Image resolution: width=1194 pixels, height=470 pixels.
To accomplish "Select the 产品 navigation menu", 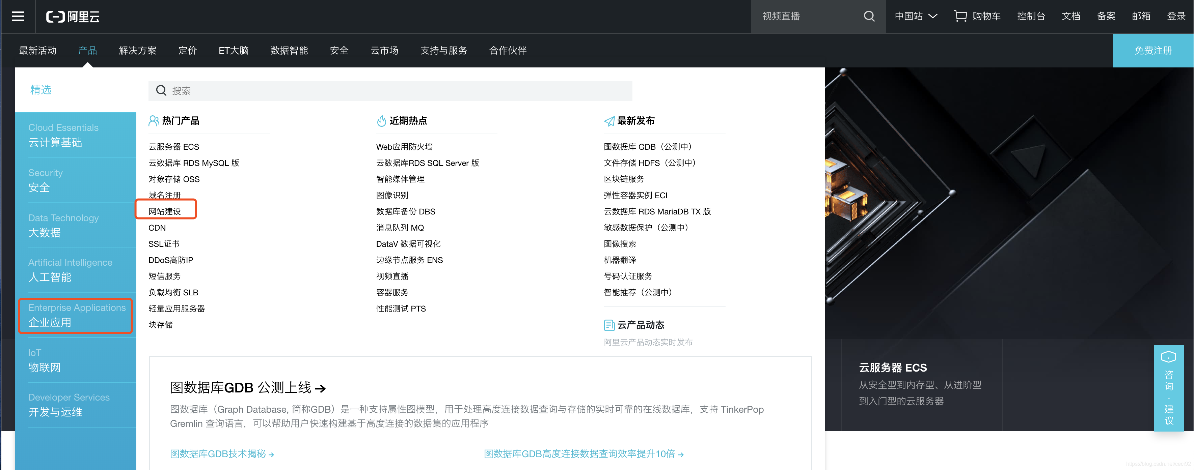I will pos(88,51).
